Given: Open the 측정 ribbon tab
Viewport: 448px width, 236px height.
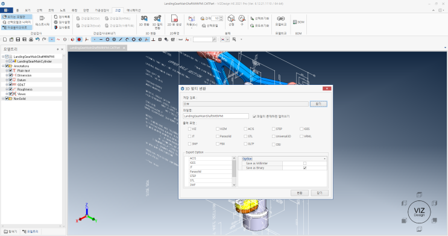Looking at the screenshot, I should (74, 10).
